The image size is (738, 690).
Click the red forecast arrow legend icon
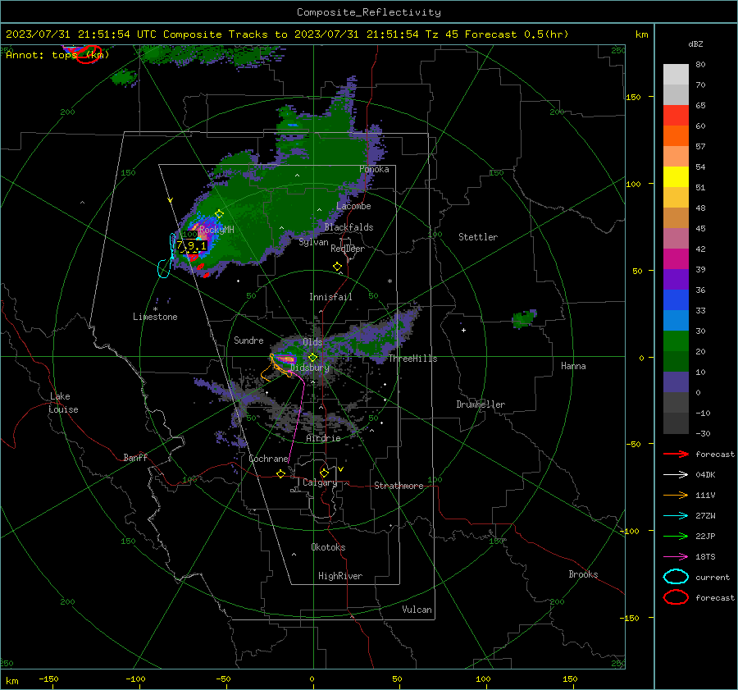point(676,454)
